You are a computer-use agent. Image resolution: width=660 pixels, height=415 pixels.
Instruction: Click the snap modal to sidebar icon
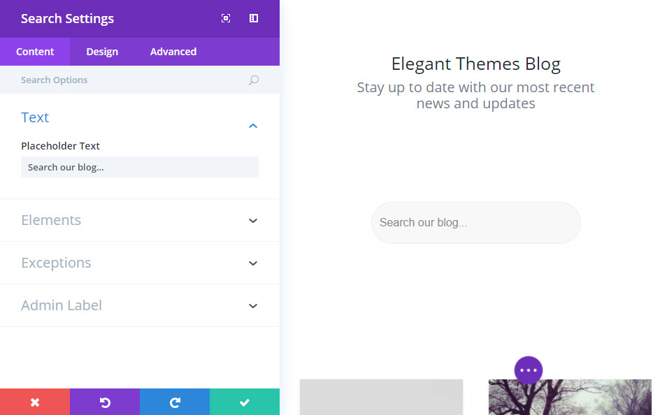(x=253, y=18)
